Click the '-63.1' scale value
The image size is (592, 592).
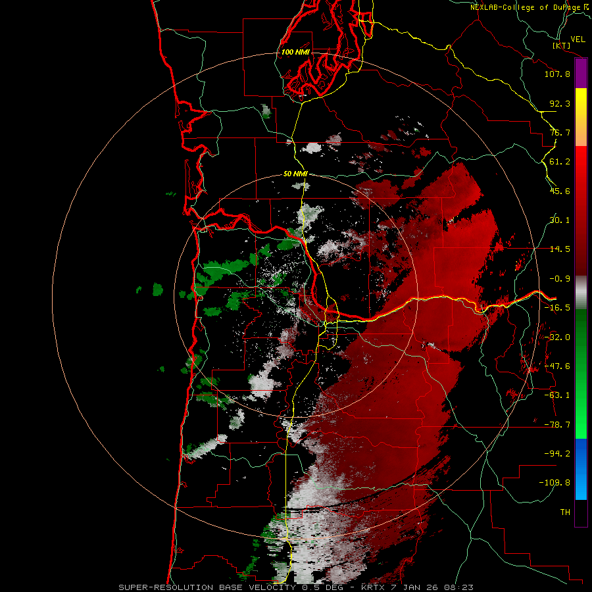[x=557, y=395]
